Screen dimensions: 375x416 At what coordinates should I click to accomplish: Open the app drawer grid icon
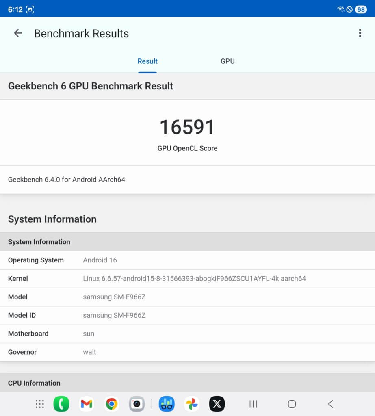click(40, 404)
